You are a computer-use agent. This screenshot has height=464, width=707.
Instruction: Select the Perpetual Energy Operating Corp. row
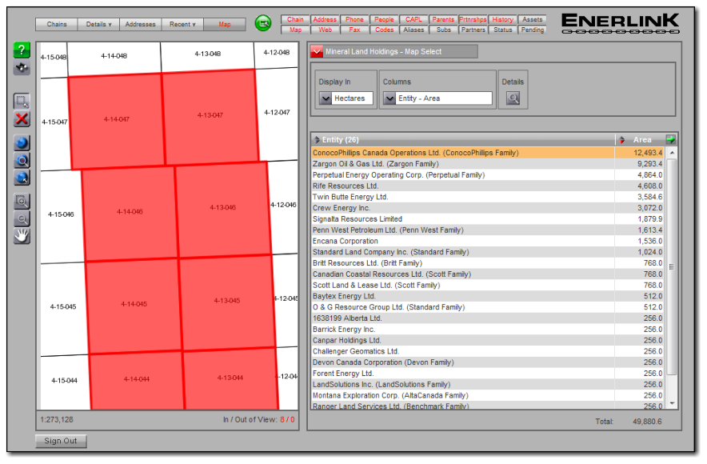488,175
